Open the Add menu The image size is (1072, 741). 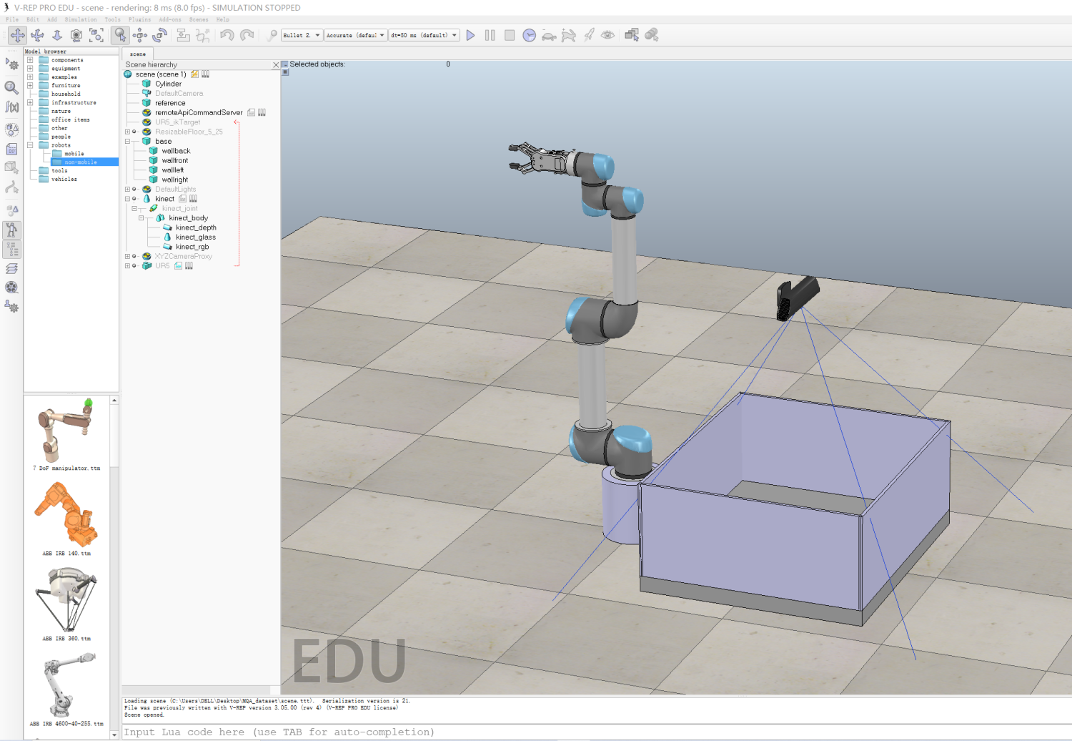coord(52,20)
